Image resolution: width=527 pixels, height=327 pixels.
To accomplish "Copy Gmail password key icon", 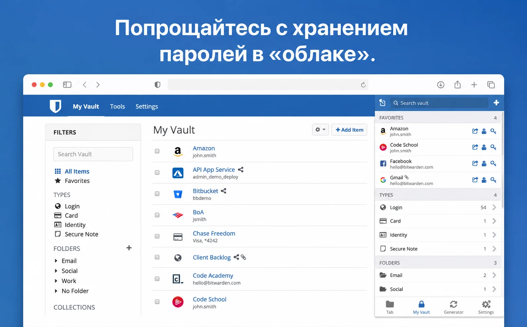I will pyautogui.click(x=493, y=180).
